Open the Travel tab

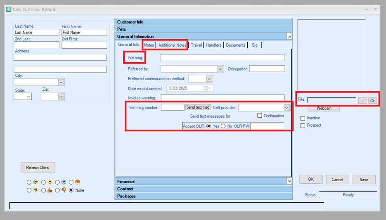click(196, 45)
